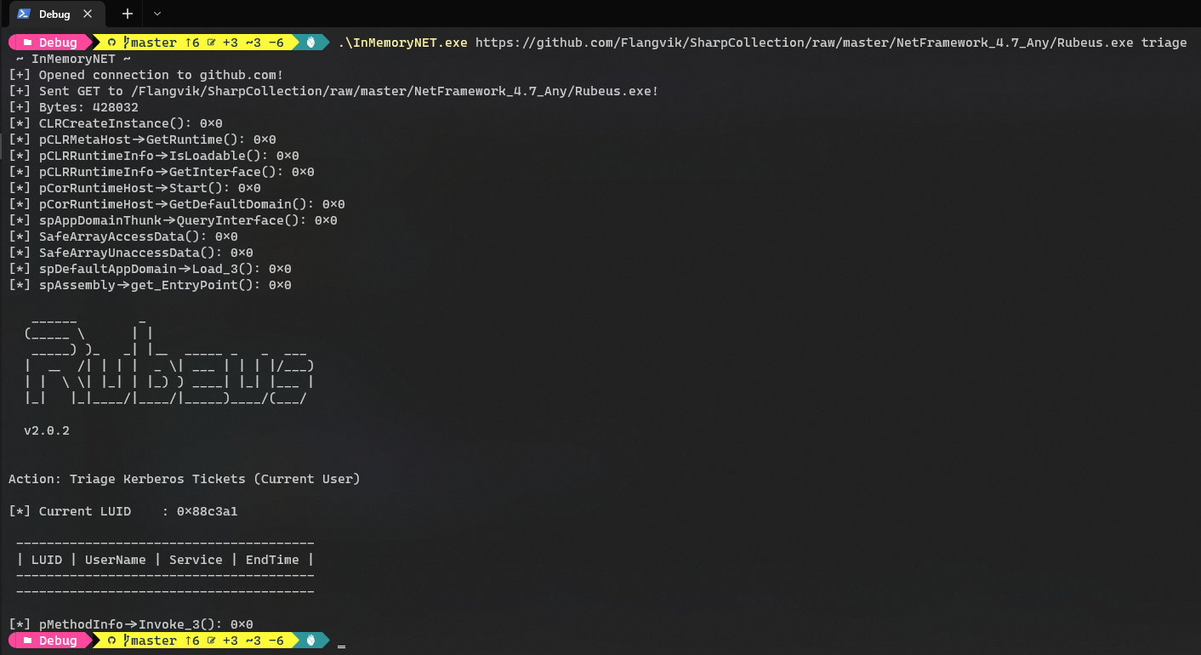The image size is (1201, 655).
Task: Click the folder icon on the command prompt line
Action: pyautogui.click(x=27, y=43)
